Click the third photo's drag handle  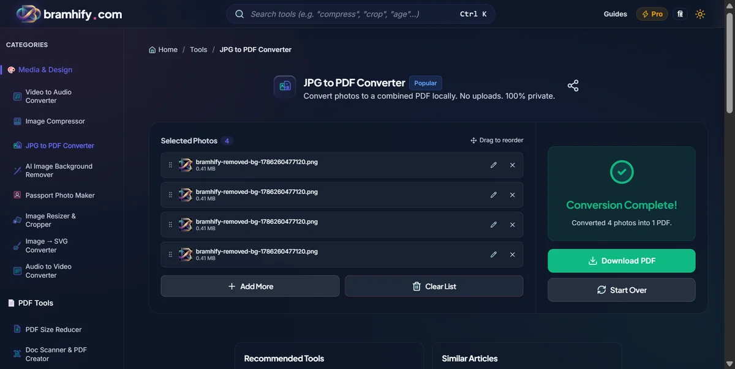(x=170, y=225)
